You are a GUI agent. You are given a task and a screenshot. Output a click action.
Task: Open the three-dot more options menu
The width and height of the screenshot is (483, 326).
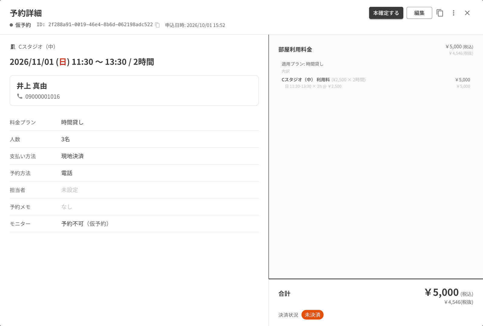453,13
